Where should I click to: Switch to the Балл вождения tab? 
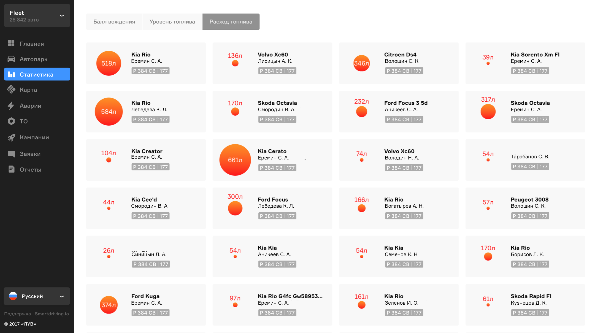[114, 21]
